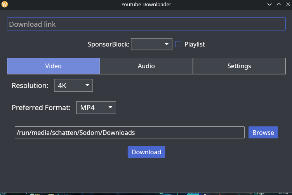Click the arrow icon on SponsorBlock combo box
This screenshot has height=195, width=292.
point(167,44)
